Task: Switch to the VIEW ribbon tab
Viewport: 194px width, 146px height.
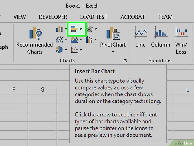Action: 20,17
